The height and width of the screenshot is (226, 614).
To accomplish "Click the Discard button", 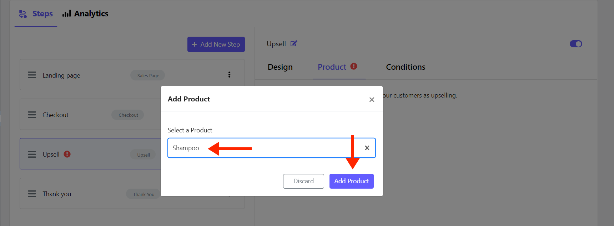I will tap(303, 181).
